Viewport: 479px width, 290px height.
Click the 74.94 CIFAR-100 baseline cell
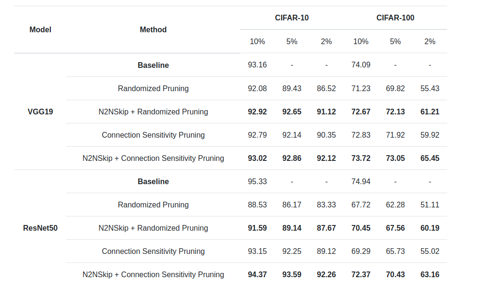(361, 181)
